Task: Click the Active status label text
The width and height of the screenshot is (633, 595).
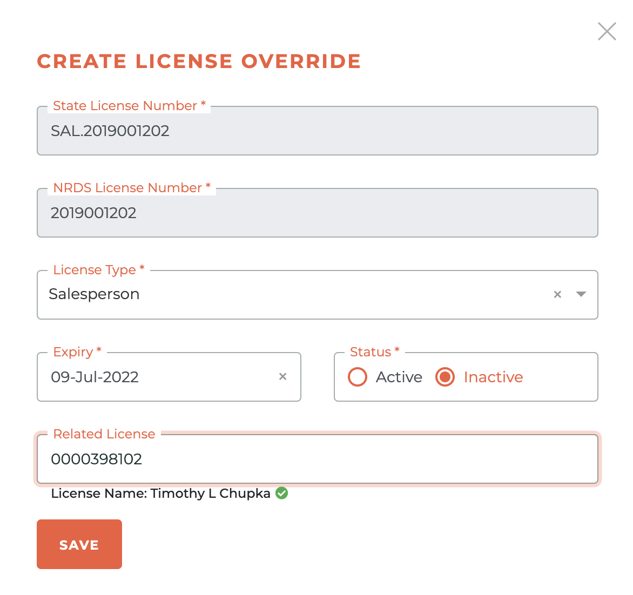Action: (x=399, y=377)
